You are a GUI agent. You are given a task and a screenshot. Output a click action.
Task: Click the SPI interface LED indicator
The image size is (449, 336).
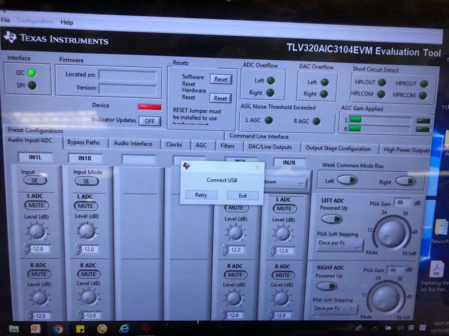[32, 86]
